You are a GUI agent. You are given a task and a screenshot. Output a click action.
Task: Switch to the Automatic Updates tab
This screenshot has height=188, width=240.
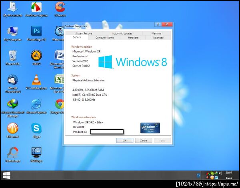tap(122, 33)
